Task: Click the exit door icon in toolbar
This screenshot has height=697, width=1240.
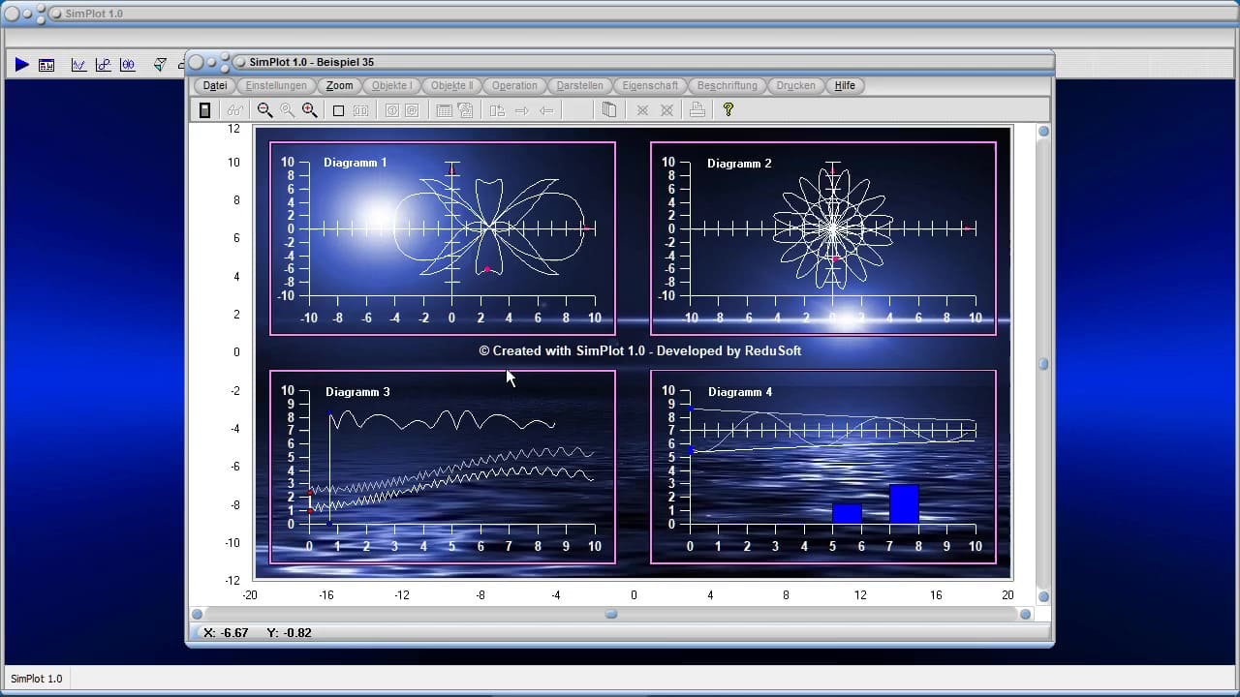Action: [x=204, y=110]
